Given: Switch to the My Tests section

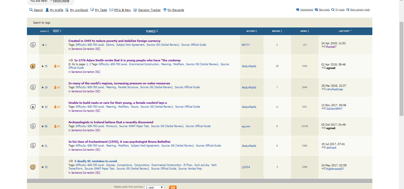Looking at the screenshot, I should coord(101,10).
